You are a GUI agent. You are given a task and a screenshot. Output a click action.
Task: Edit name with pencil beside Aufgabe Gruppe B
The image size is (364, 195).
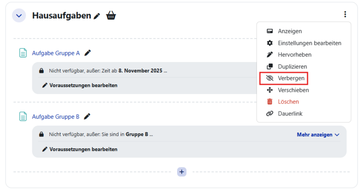pyautogui.click(x=87, y=117)
